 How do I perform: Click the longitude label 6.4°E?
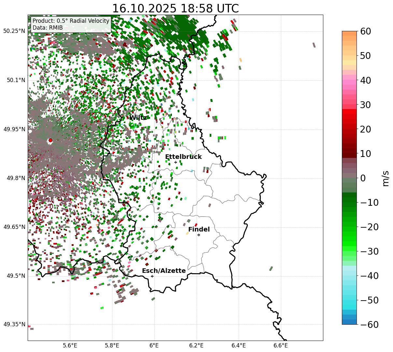[x=239, y=345]
